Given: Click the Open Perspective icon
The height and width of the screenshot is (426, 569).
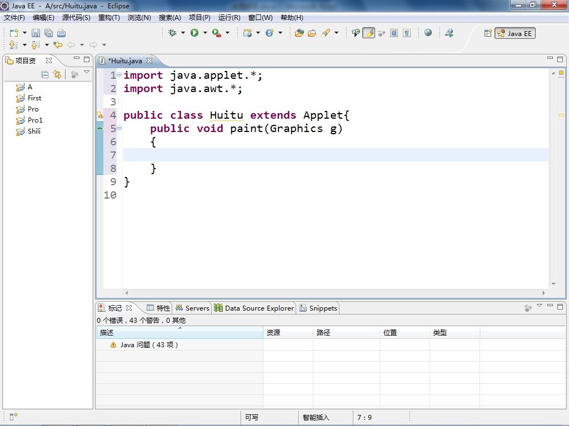Looking at the screenshot, I should [488, 33].
